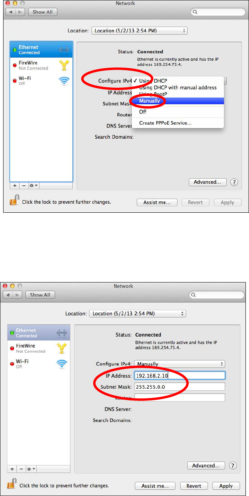Click the lock icon in the upper window
Viewport: 249px width, 496px height.
click(14, 201)
